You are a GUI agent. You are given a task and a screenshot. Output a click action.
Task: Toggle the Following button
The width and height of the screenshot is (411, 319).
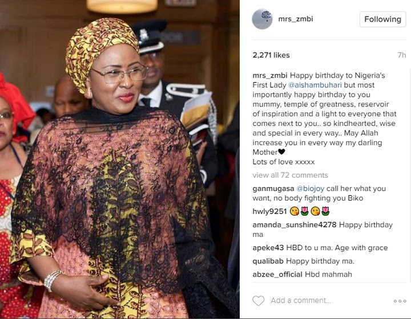point(382,19)
